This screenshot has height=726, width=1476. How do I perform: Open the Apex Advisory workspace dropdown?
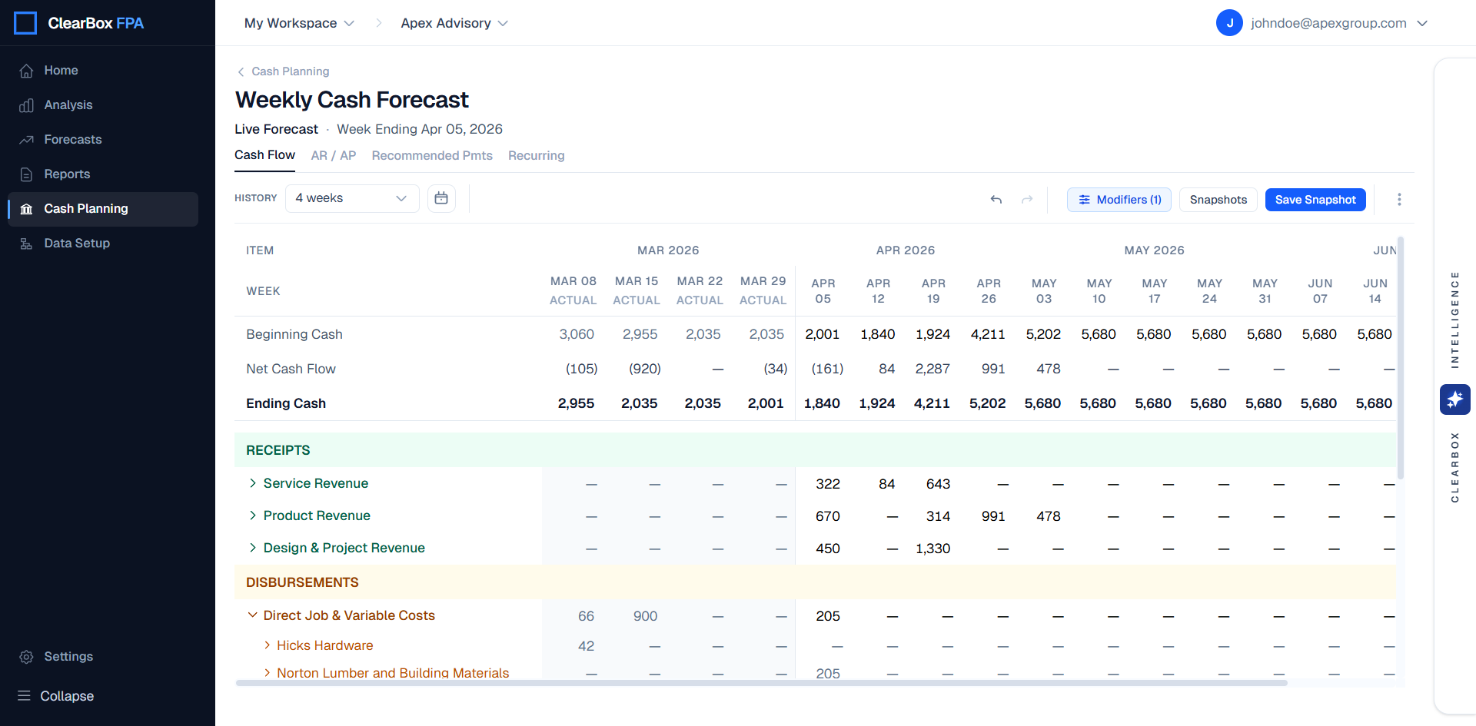(x=454, y=23)
